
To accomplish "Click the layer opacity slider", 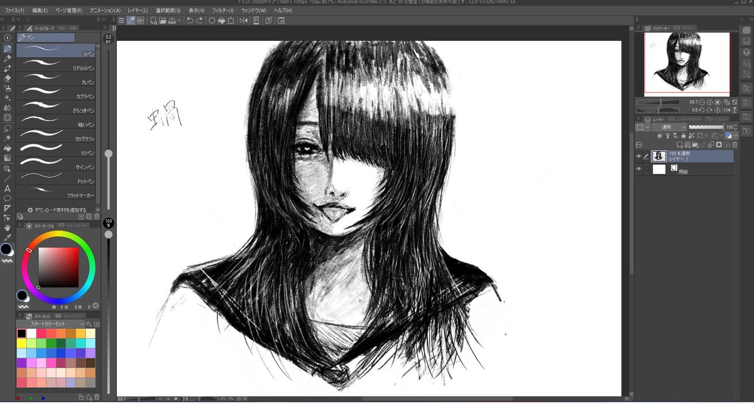I will point(706,127).
